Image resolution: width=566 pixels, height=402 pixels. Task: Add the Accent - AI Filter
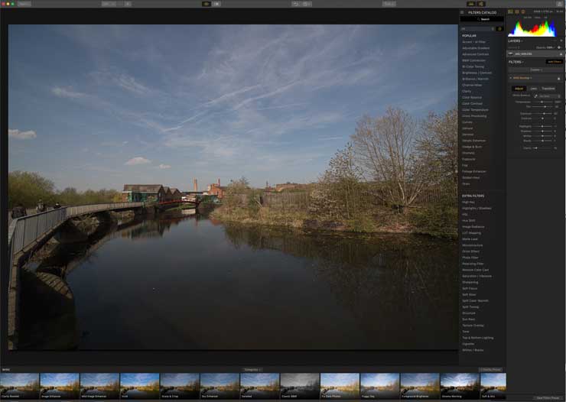click(x=474, y=42)
